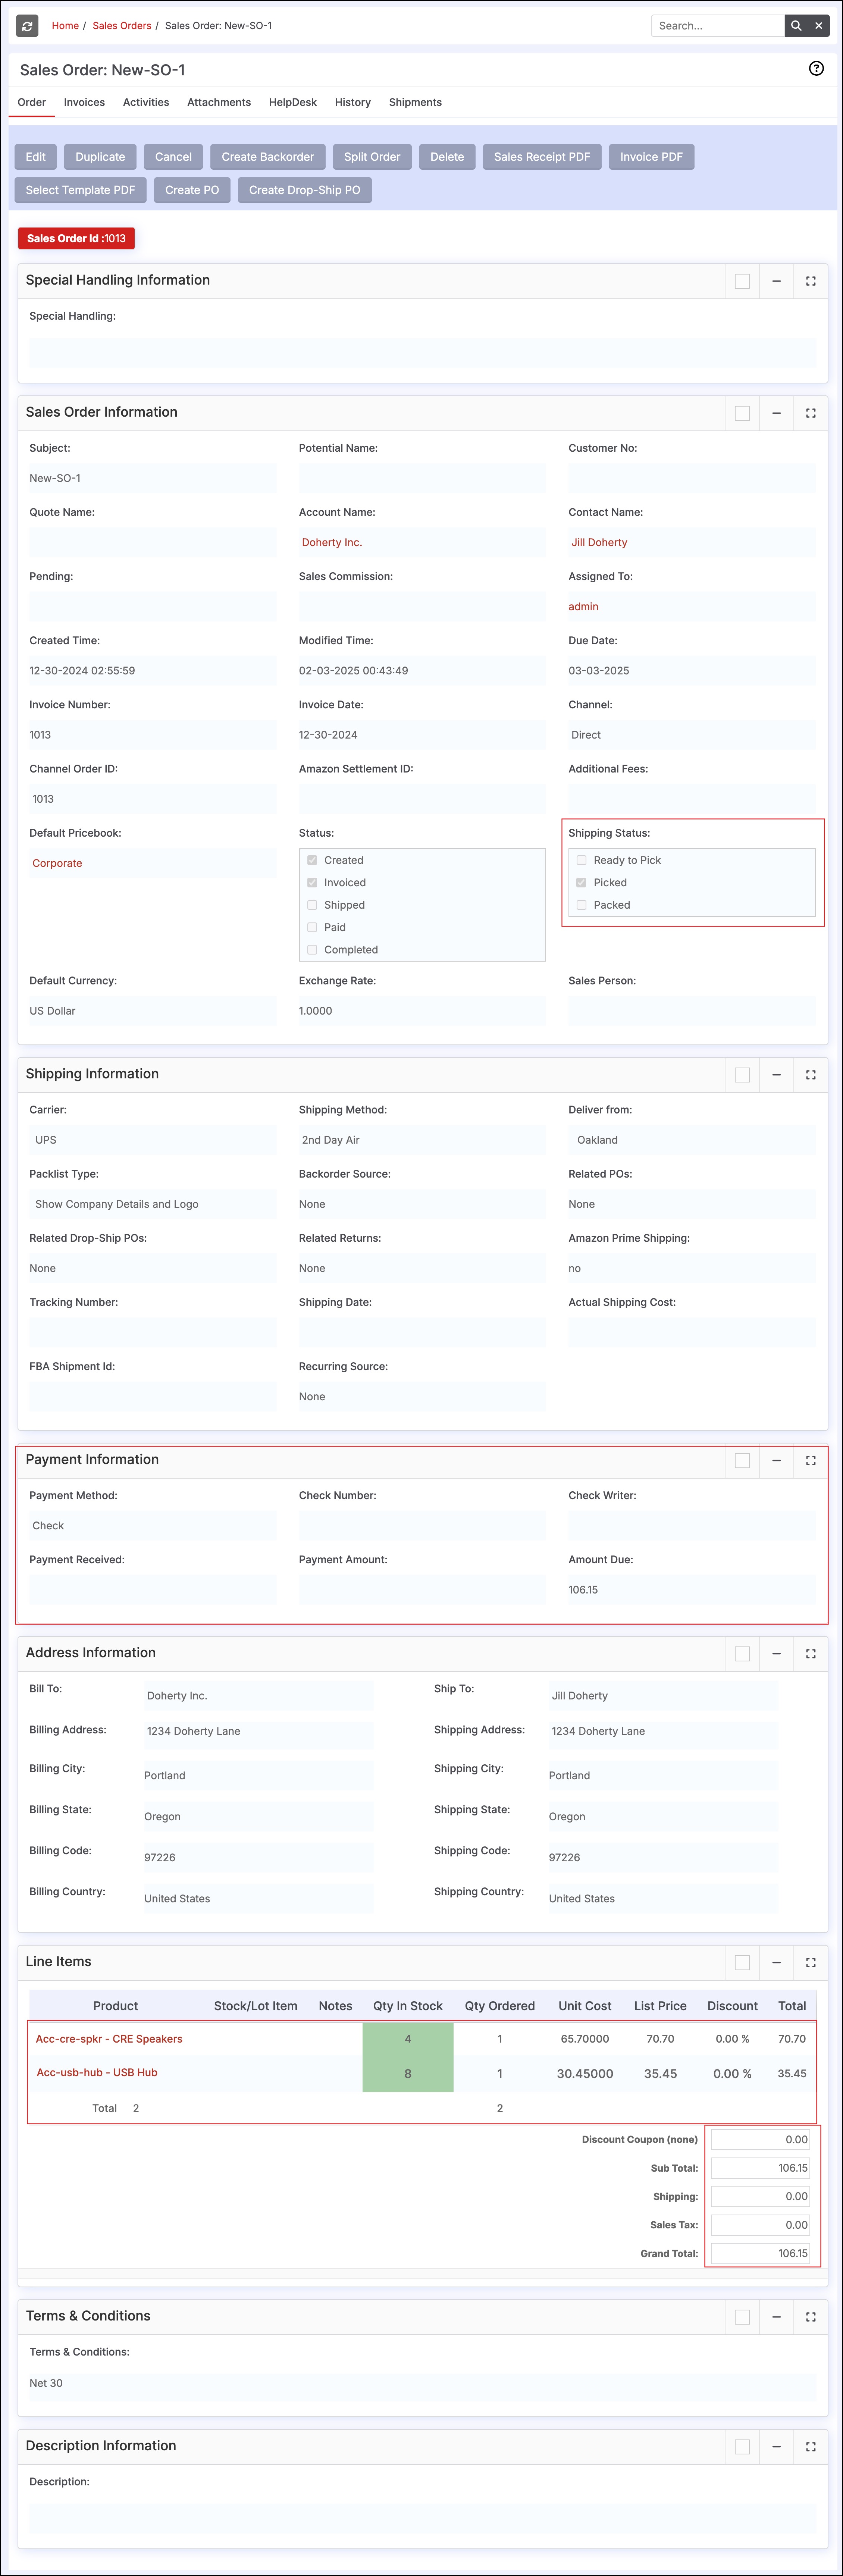Click Select Template PDF

(80, 190)
